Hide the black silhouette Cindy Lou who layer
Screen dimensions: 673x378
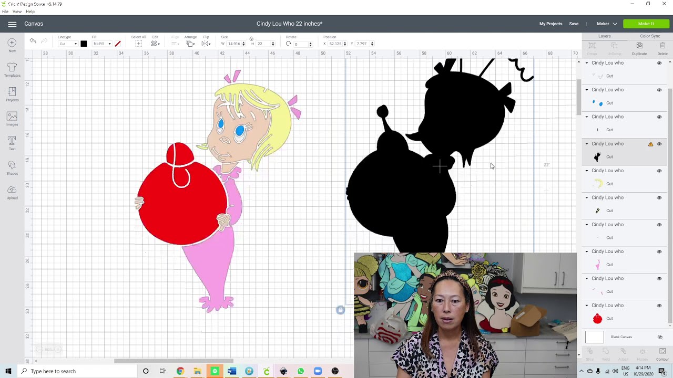(659, 144)
